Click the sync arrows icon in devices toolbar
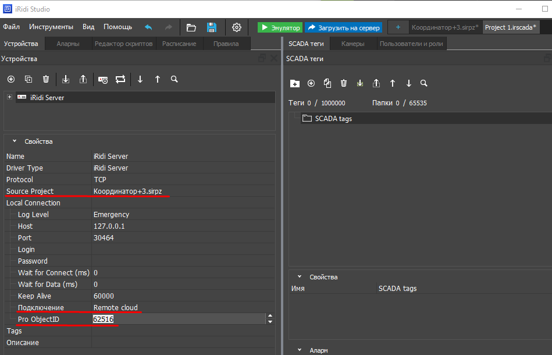 tap(120, 79)
